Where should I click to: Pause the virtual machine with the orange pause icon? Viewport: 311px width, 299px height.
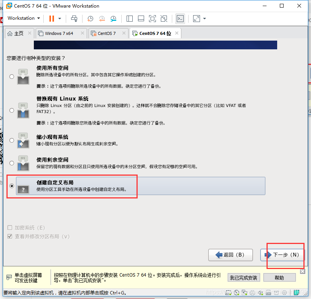(52, 19)
